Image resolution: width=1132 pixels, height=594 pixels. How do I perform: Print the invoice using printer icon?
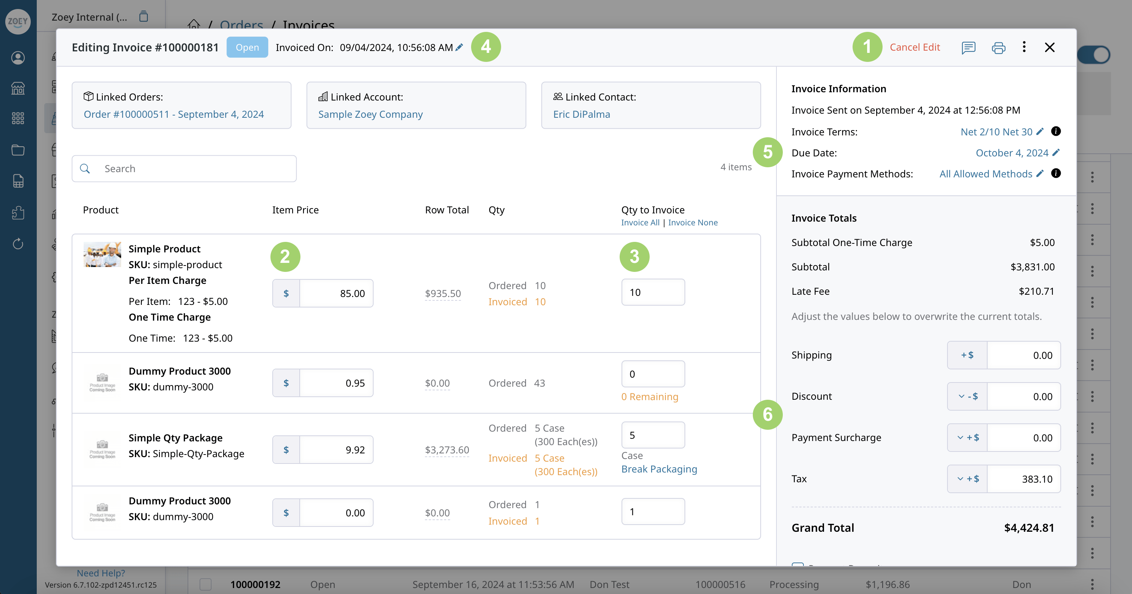click(x=998, y=48)
